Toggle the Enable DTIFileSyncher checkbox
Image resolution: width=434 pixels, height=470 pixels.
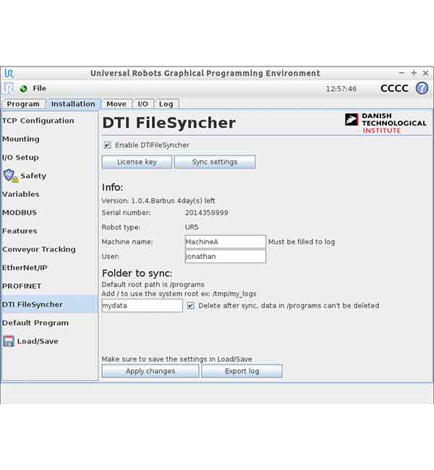107,145
